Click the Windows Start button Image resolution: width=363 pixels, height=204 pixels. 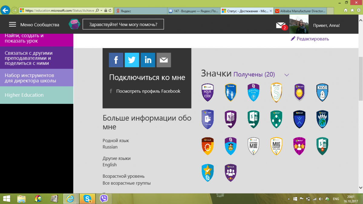(x=6, y=198)
